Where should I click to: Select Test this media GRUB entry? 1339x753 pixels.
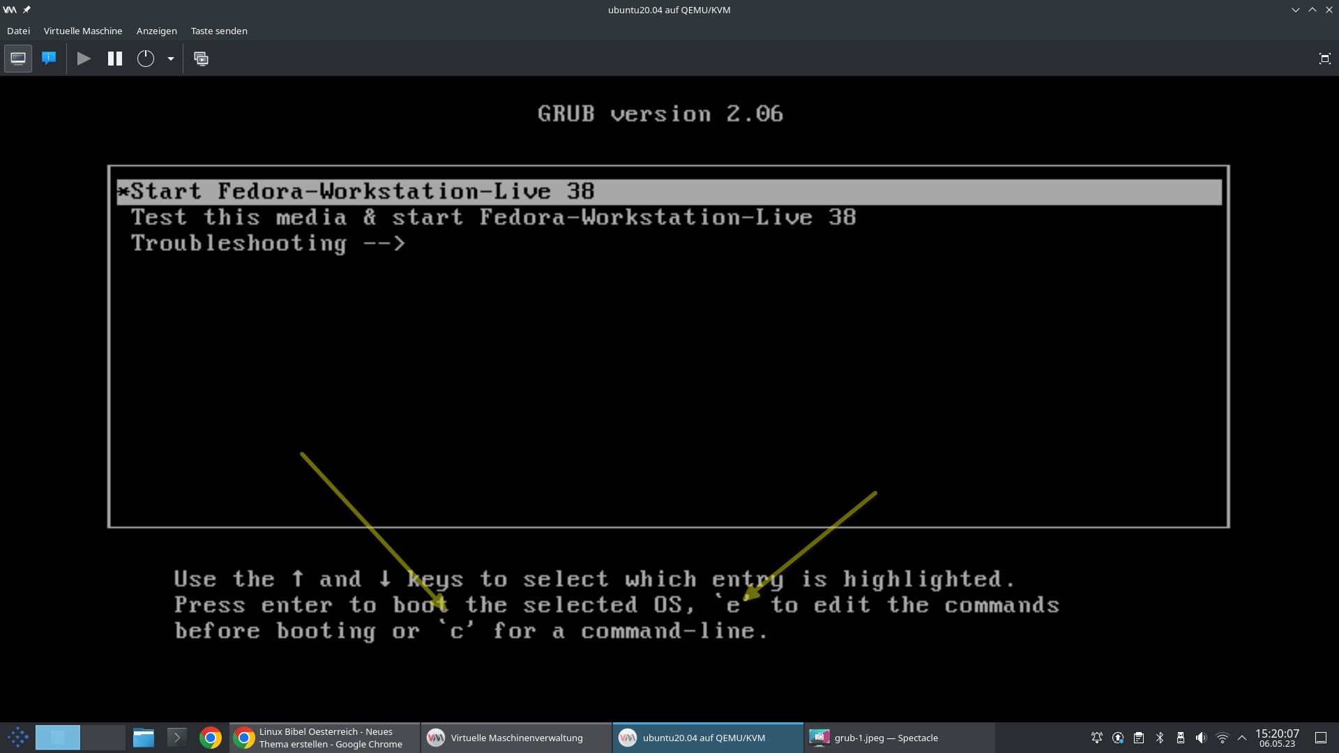(493, 218)
